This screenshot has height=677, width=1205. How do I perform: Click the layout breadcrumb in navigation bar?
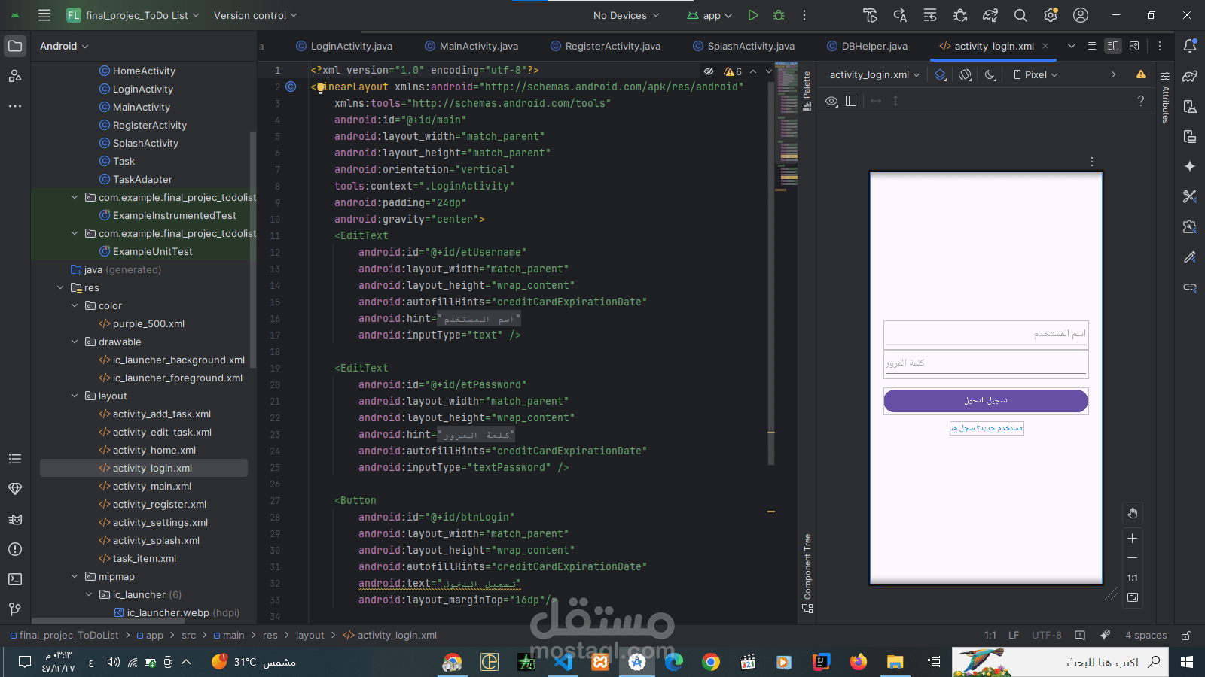[x=310, y=636]
